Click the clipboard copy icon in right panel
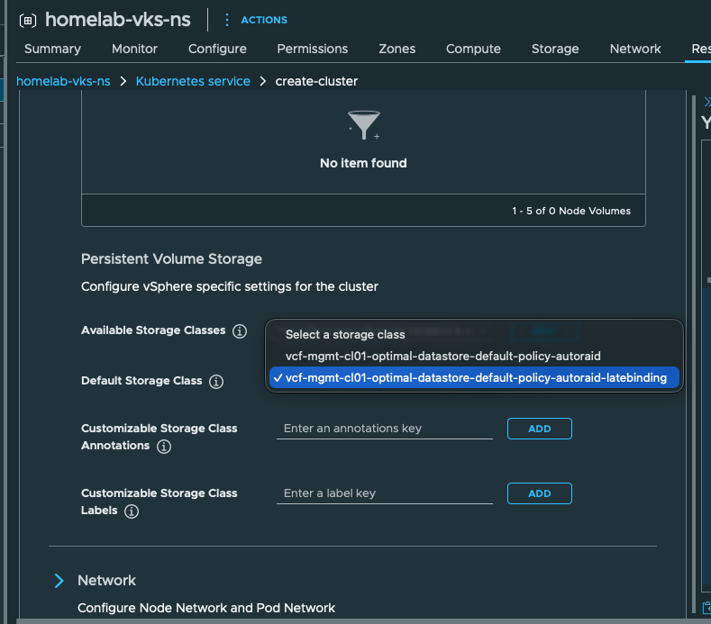 coord(706,608)
